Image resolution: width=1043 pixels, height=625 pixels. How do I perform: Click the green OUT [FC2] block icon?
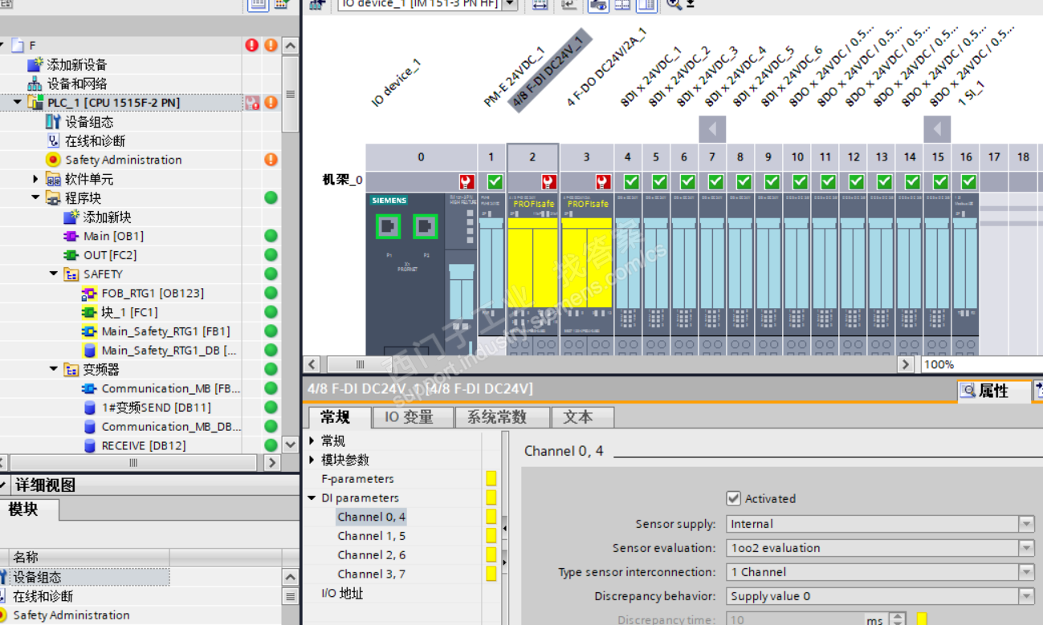pyautogui.click(x=71, y=255)
